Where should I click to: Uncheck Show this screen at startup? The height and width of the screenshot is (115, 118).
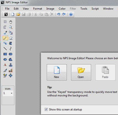(46, 109)
